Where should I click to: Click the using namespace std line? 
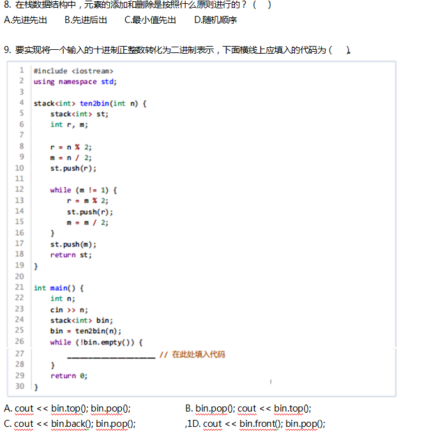[x=75, y=81]
